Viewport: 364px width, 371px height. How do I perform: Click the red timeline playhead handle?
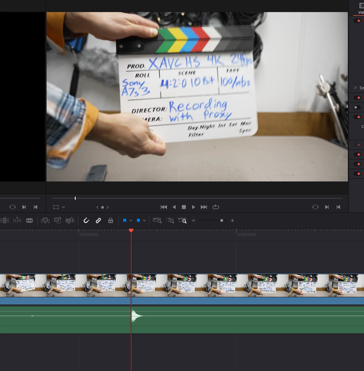131,230
